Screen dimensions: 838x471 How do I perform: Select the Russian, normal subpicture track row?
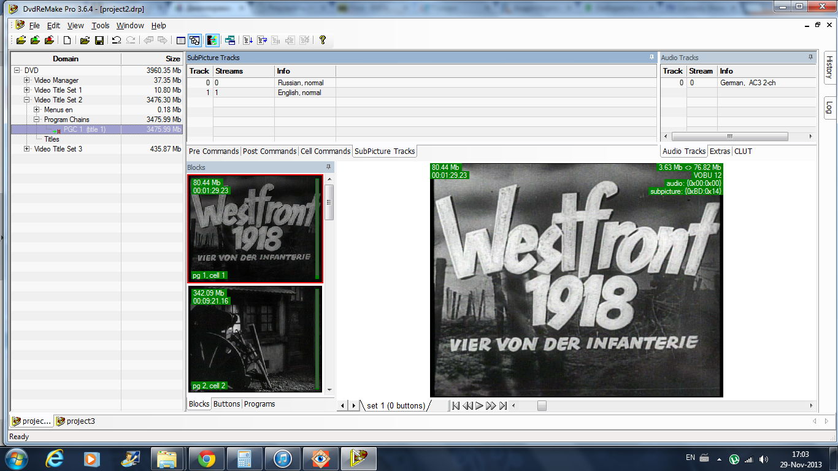point(421,83)
